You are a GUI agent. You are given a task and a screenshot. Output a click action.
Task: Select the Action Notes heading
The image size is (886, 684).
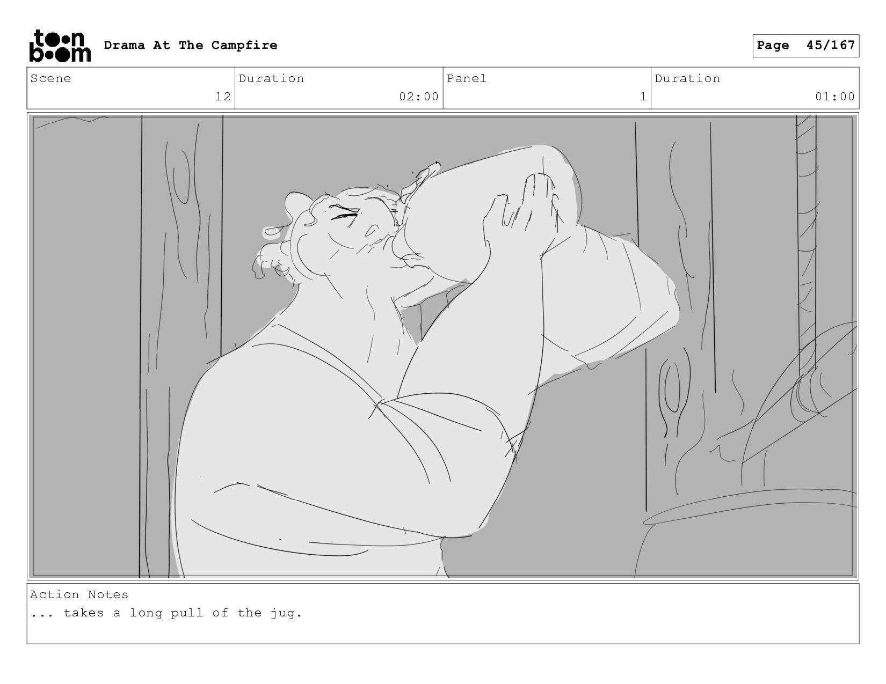(79, 594)
